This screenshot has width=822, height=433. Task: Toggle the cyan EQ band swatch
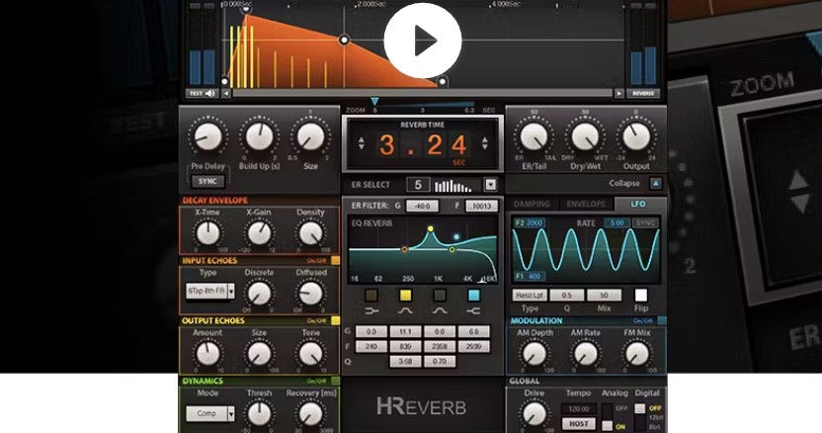tap(473, 296)
